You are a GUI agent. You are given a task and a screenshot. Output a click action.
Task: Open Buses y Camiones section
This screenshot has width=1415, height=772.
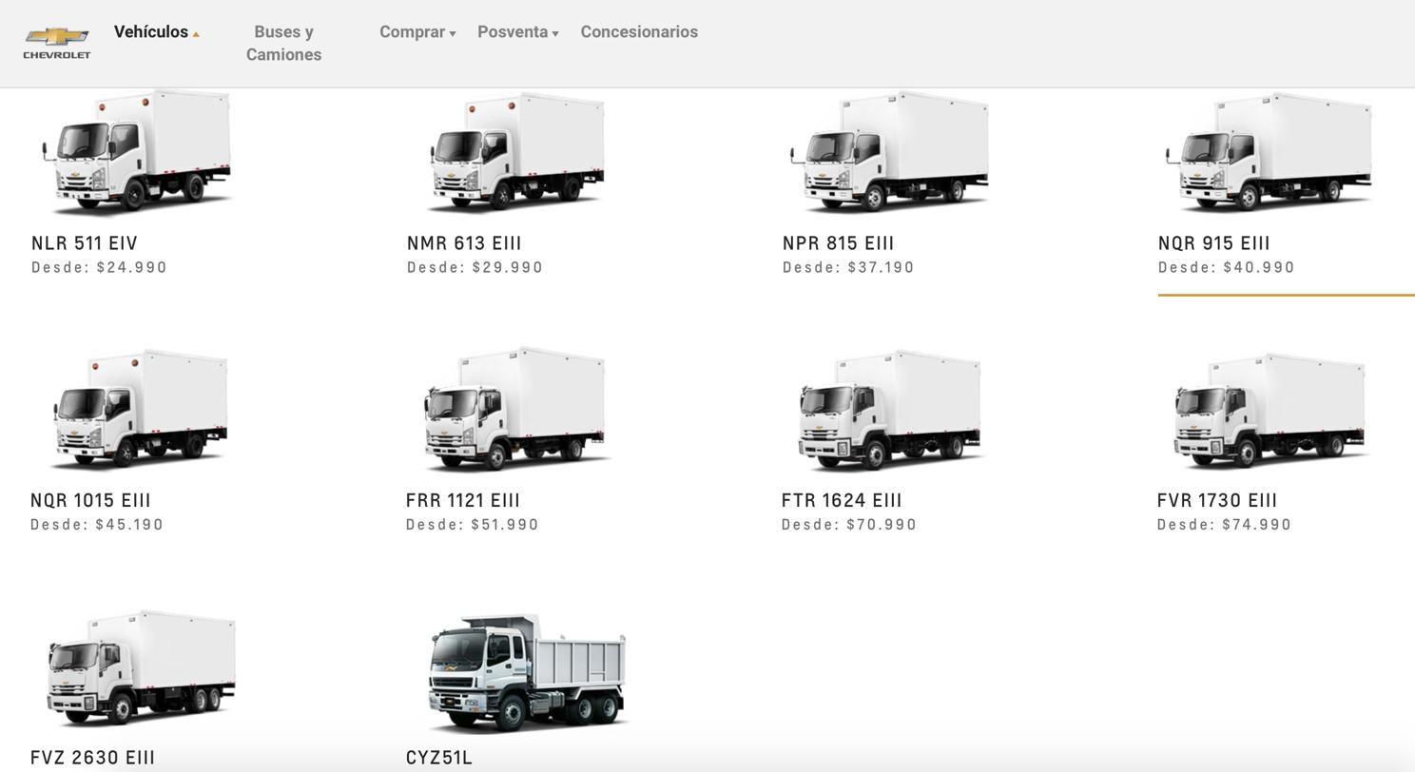[283, 44]
